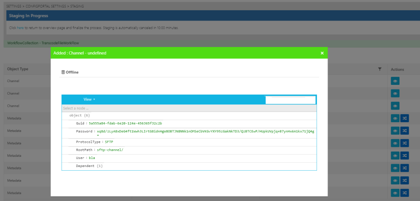Click the eye icon in the last Metadata row
The height and width of the screenshot is (201, 420).
coord(395,193)
